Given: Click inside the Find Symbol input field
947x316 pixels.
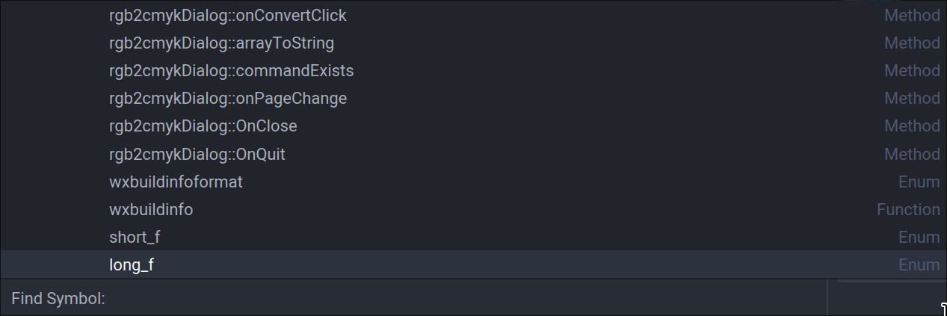Looking at the screenshot, I should pyautogui.click(x=463, y=298).
